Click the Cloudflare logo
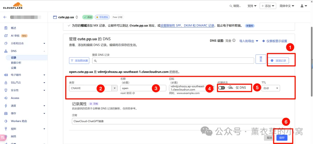 [13, 6]
